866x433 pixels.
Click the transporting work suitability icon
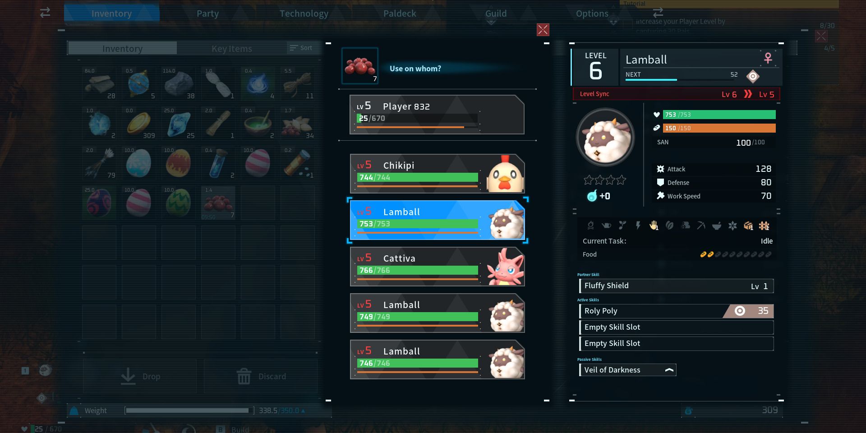[748, 226]
